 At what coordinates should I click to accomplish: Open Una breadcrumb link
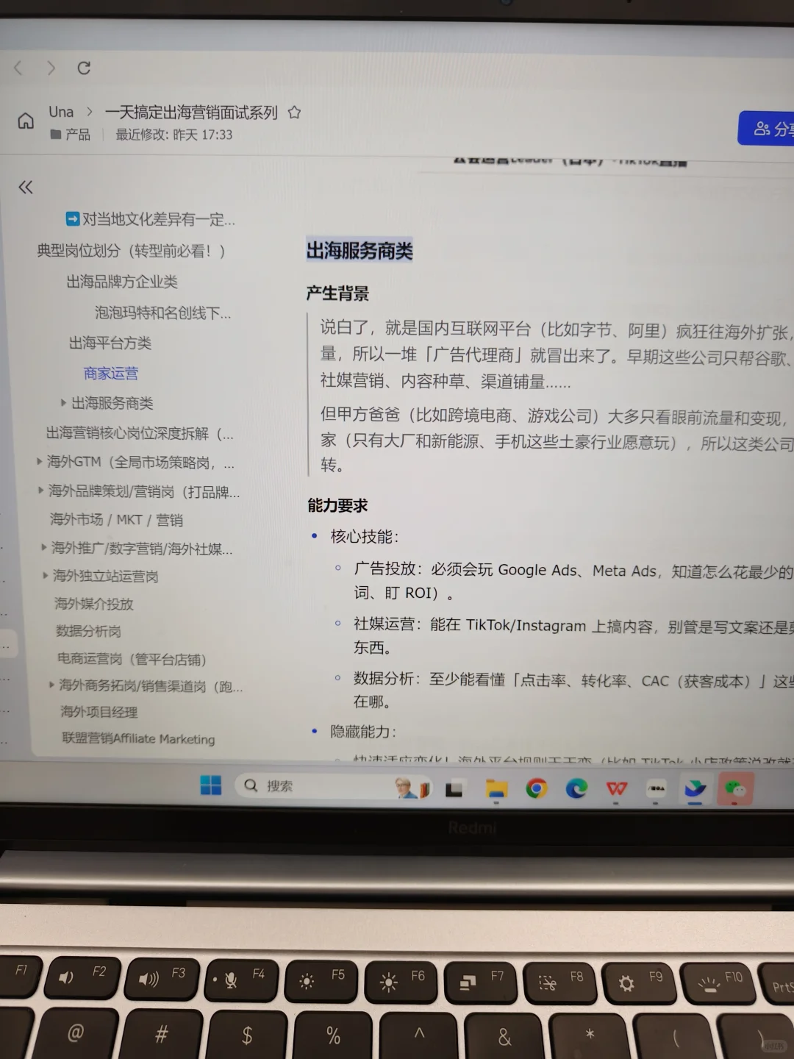pos(61,112)
